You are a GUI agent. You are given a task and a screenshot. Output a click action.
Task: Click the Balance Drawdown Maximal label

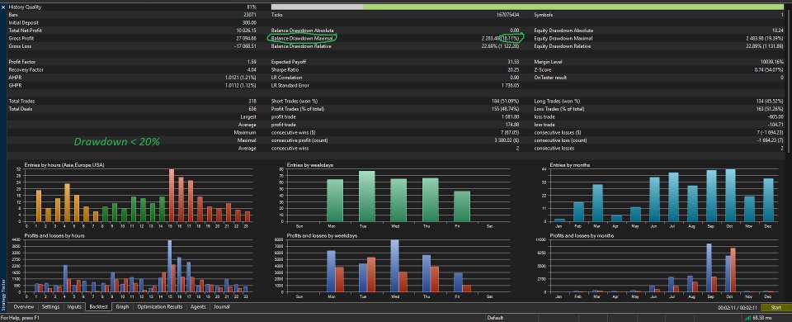(x=302, y=39)
